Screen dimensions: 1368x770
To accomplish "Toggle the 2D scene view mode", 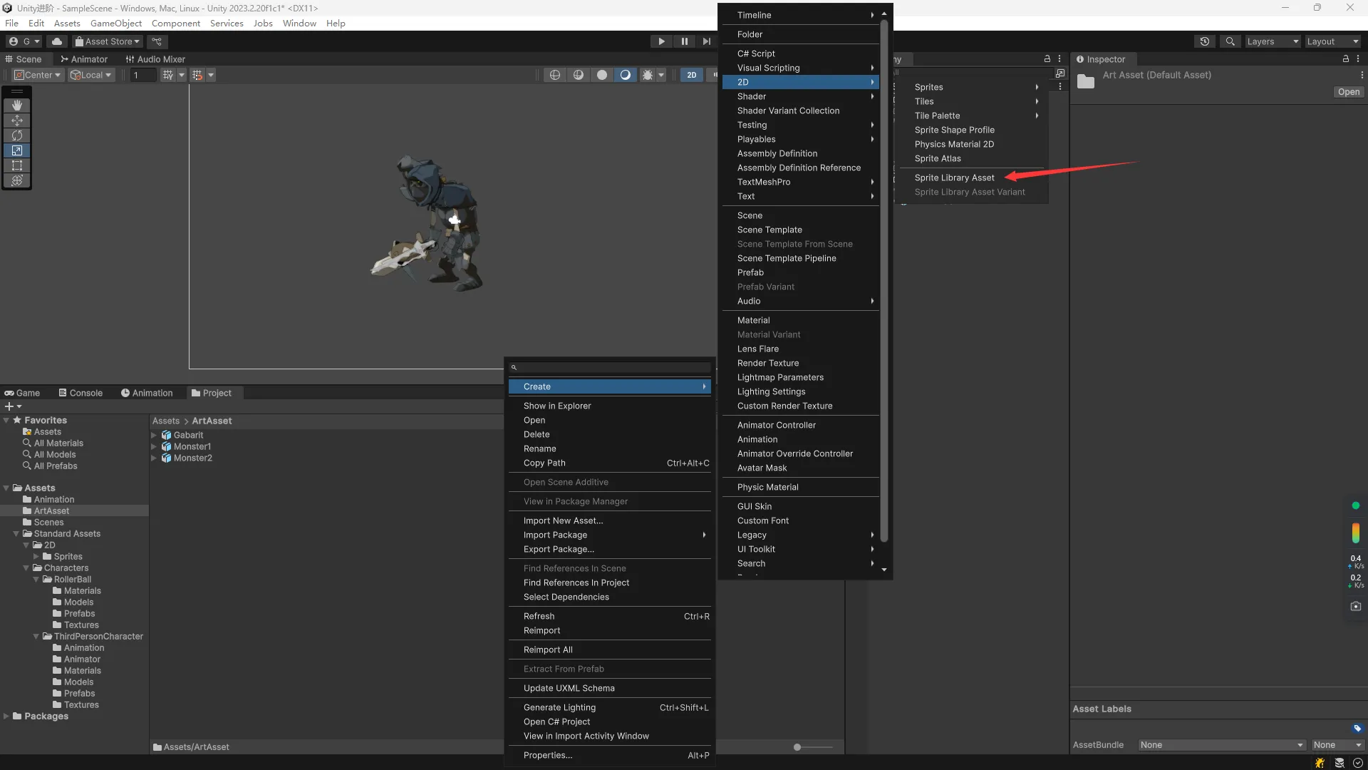I will (691, 75).
